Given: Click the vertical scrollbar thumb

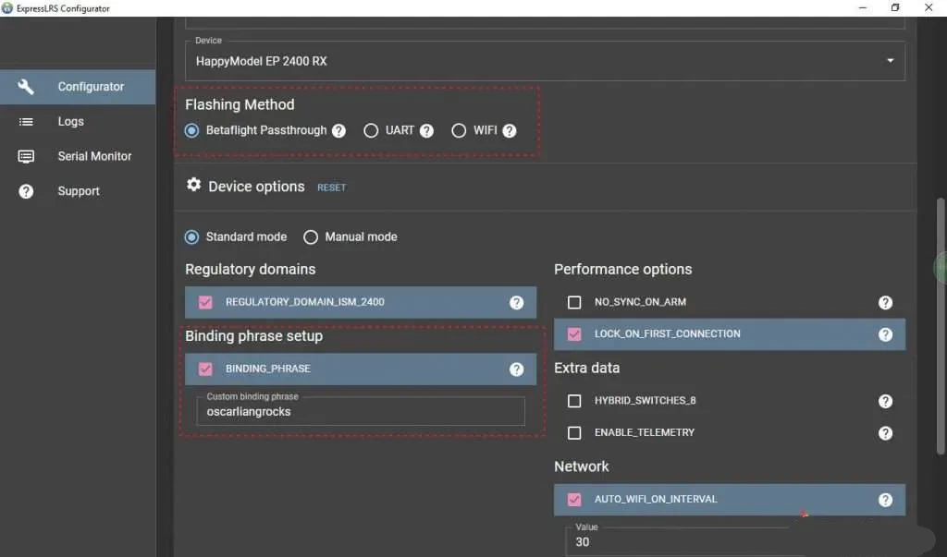Looking at the screenshot, I should coord(940,326).
